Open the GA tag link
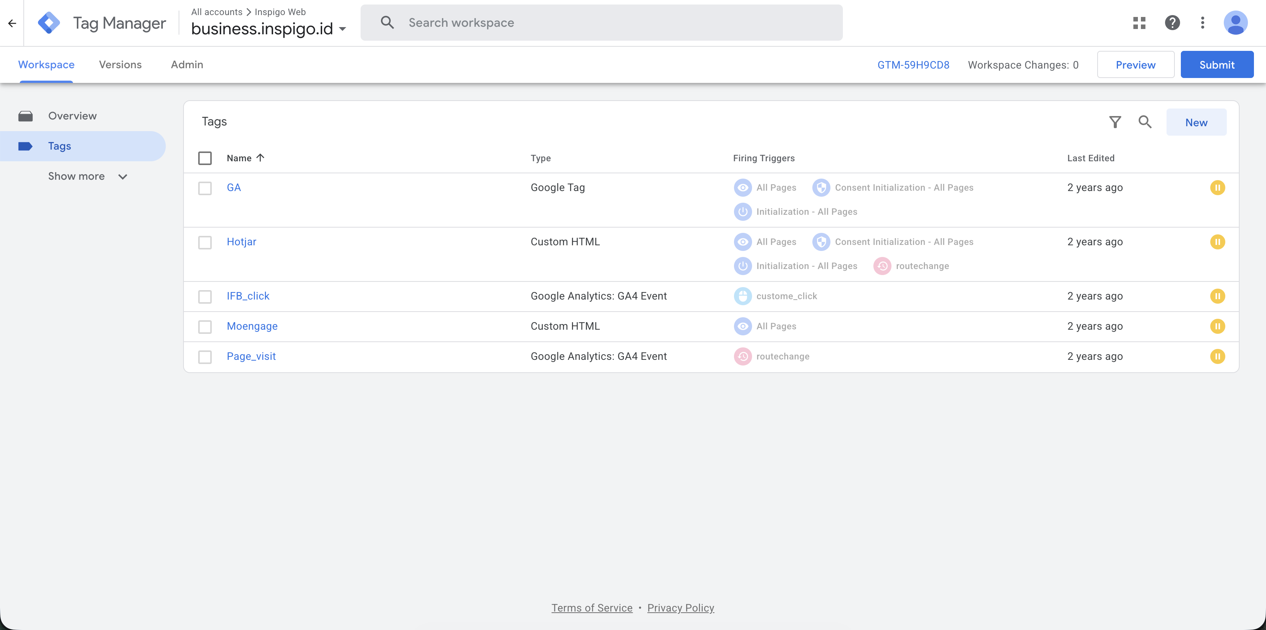The height and width of the screenshot is (630, 1266). pos(234,187)
